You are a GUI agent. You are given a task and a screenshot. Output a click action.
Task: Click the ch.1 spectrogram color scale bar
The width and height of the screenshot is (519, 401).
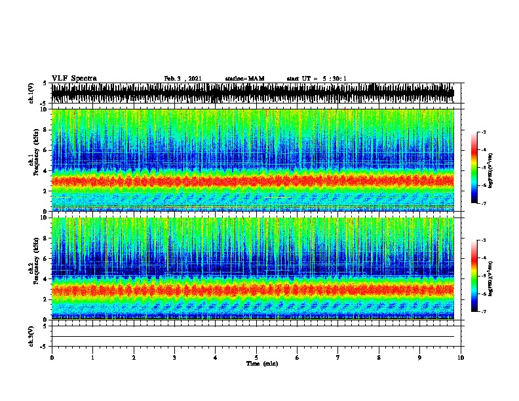pyautogui.click(x=474, y=168)
